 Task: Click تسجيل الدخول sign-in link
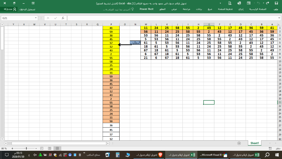click(27, 9)
